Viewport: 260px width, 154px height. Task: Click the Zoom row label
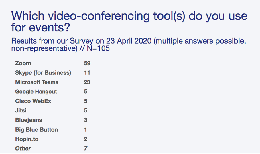[23, 63]
